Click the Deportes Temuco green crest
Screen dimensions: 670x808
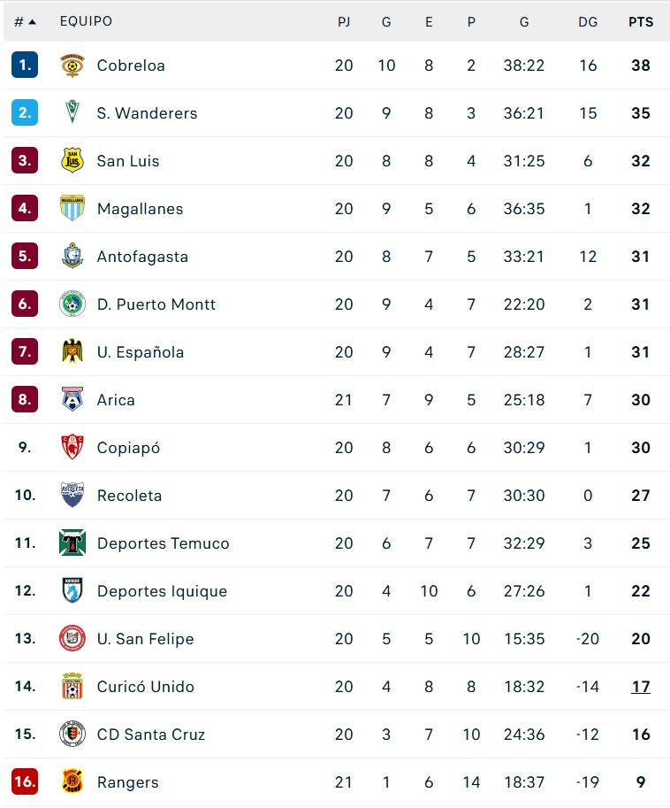pos(72,543)
